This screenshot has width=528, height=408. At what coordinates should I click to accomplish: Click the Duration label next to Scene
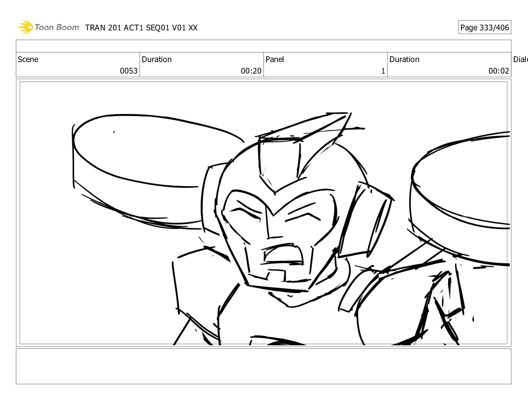[x=156, y=60]
